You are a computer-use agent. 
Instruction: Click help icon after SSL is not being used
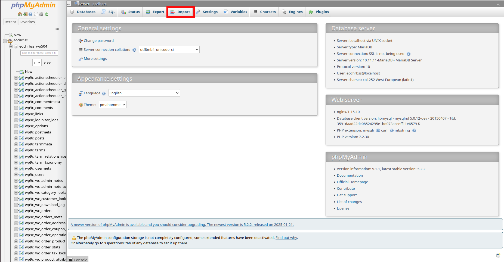tap(409, 54)
